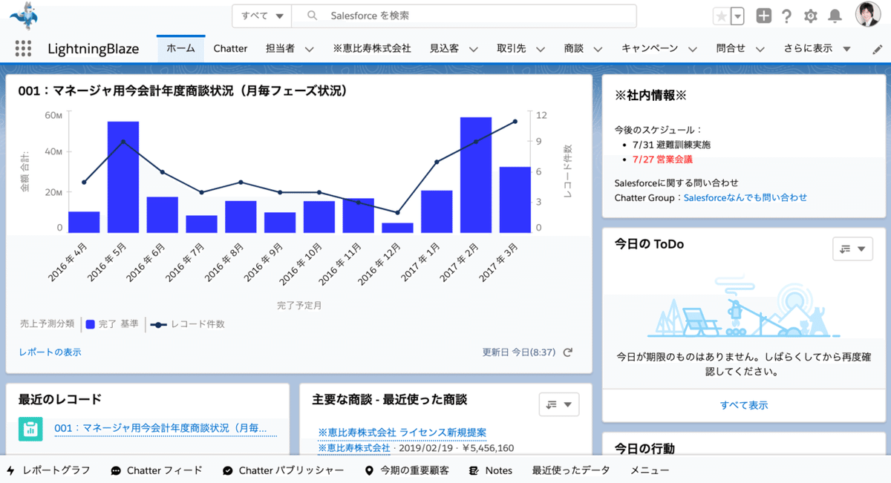Open Chatter フィード utility bar item

click(156, 470)
